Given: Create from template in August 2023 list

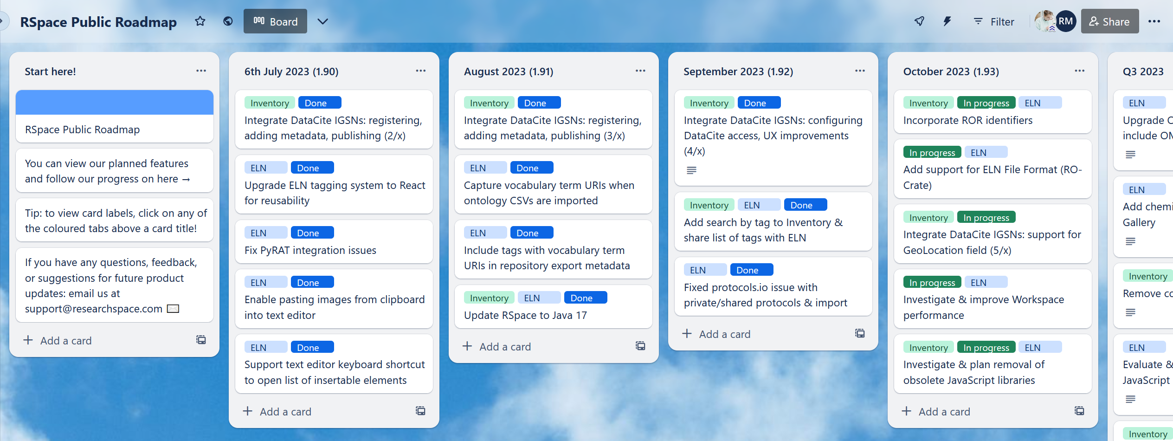Looking at the screenshot, I should click(640, 346).
